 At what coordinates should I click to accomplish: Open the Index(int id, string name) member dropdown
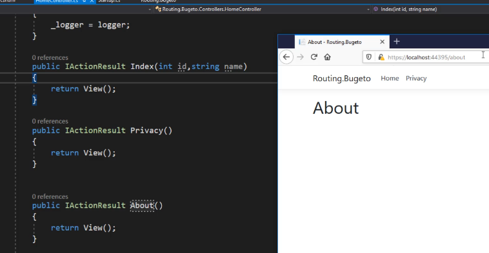click(x=430, y=10)
